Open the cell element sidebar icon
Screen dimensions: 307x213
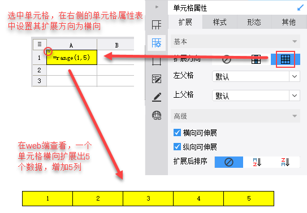(157, 25)
